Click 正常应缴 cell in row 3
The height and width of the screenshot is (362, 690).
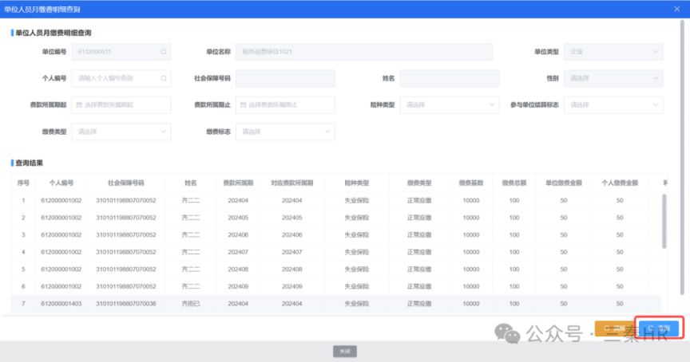(x=419, y=234)
